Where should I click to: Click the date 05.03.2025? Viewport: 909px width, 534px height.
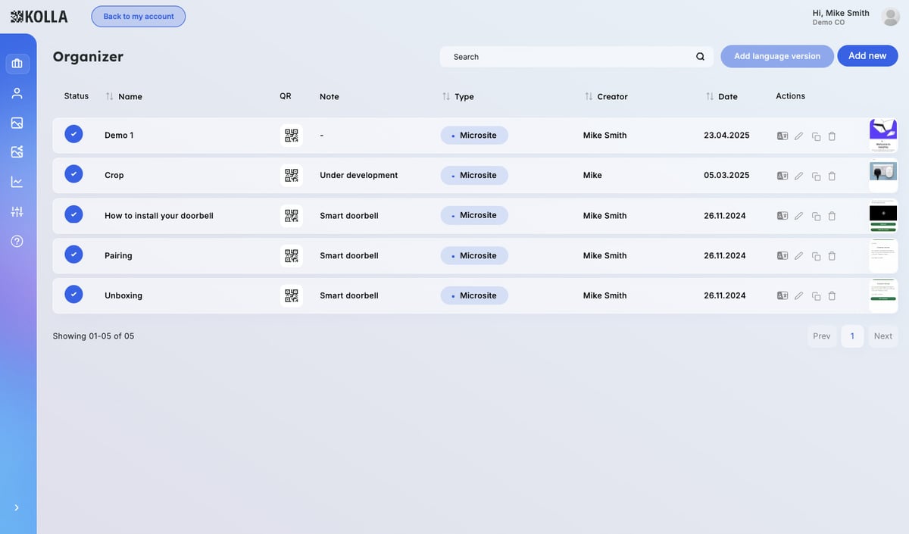726,176
